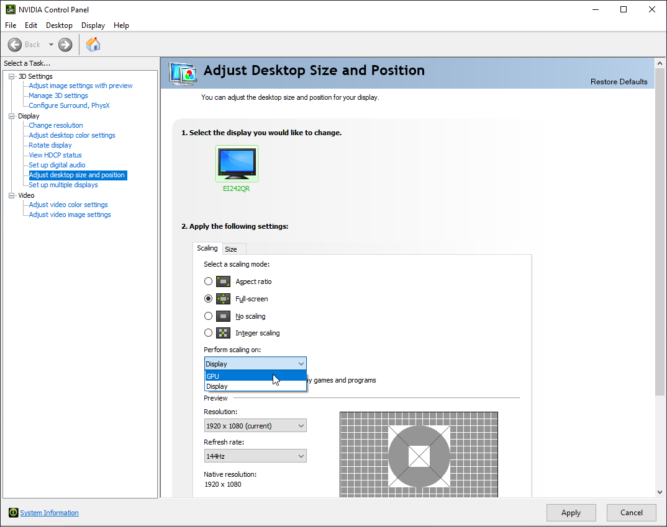Collapse the 3D Settings tree node
Viewport: 667px width, 527px height.
pyautogui.click(x=11, y=76)
